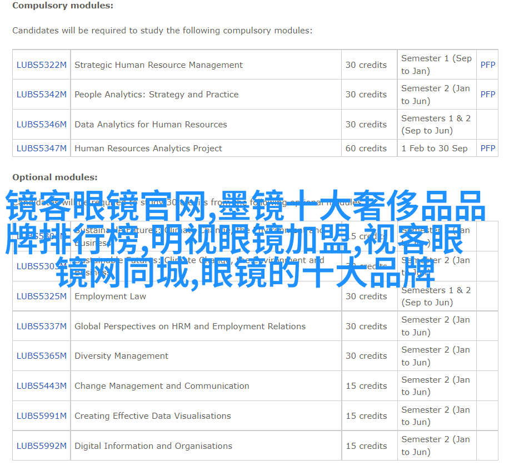Click '30 credits' for Diversity Management

pos(366,355)
